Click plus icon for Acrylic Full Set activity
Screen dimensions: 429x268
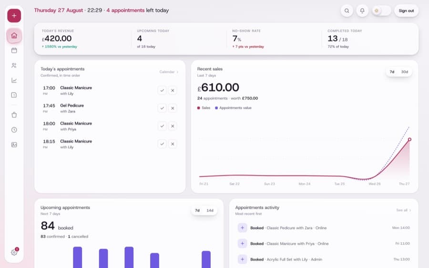tap(243, 259)
